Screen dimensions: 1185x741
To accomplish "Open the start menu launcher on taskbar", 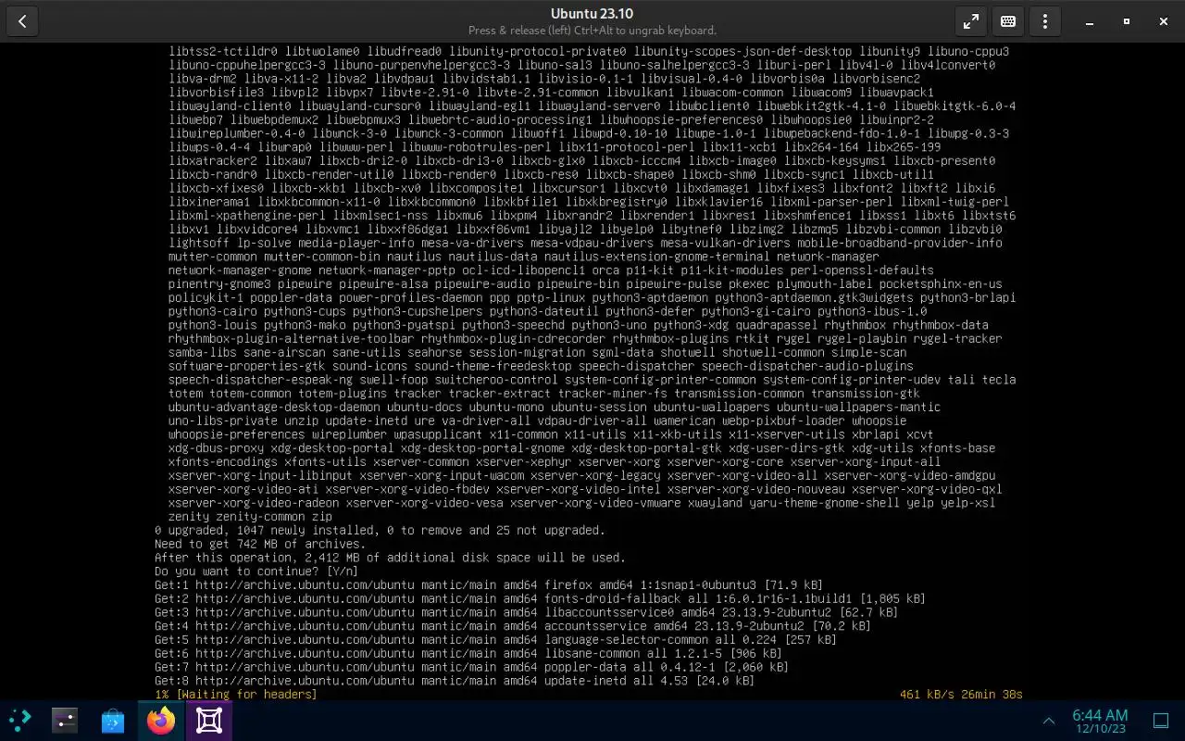I will pos(19,721).
